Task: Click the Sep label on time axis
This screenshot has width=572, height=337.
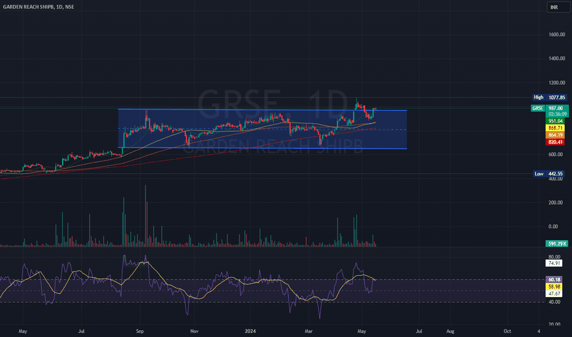Action: 140,331
